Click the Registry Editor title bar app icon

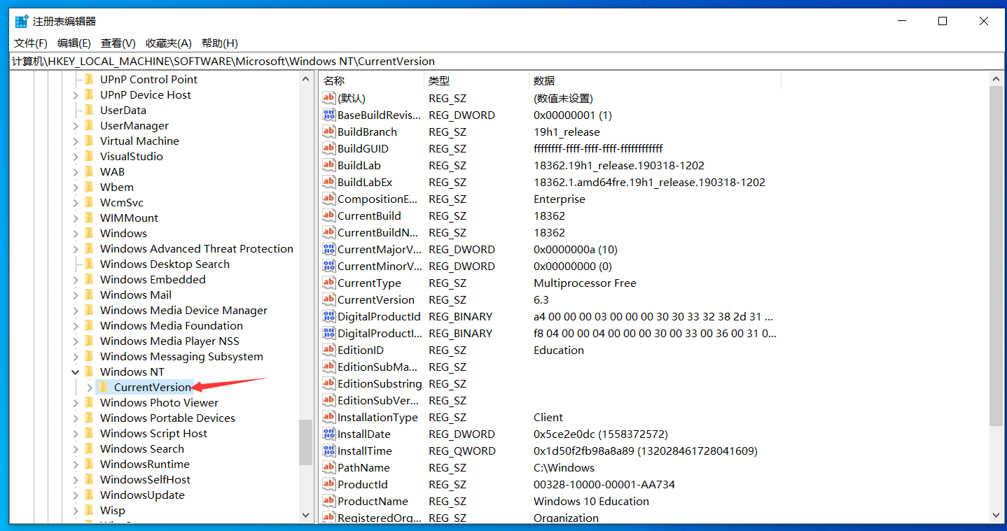tap(22, 21)
